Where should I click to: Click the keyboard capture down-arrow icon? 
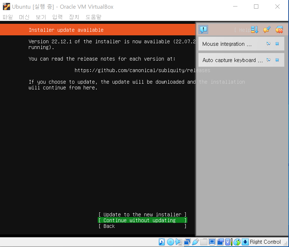[245, 242]
